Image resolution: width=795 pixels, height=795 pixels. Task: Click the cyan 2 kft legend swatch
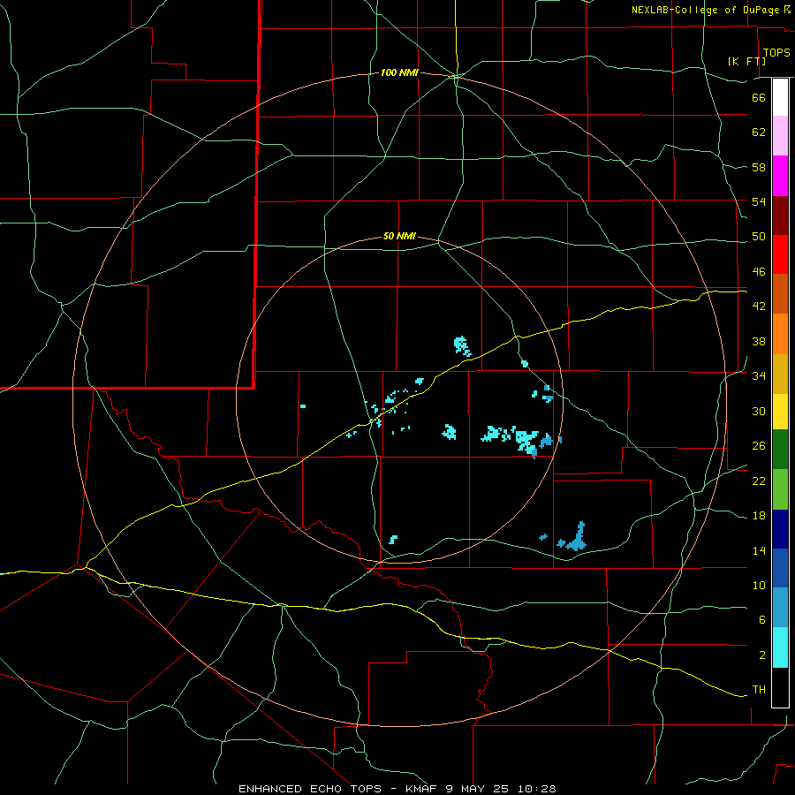[x=780, y=647]
